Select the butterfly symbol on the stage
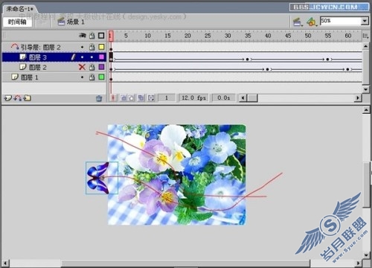 click(97, 178)
